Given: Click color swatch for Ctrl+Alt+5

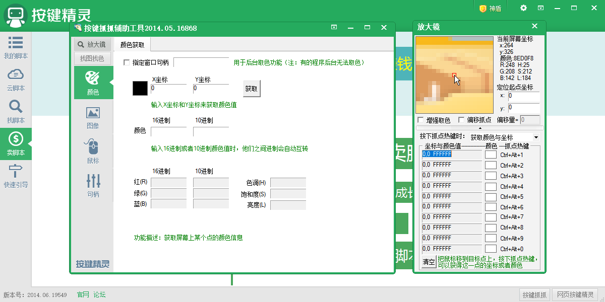Looking at the screenshot, I should coord(491,197).
